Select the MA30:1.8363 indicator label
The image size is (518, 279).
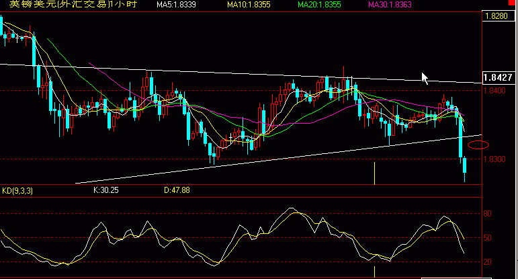click(x=390, y=5)
